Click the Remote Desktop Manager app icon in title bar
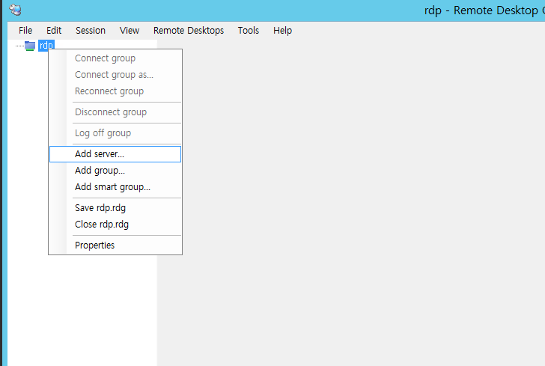Viewport: 545px width, 366px height. tap(15, 10)
